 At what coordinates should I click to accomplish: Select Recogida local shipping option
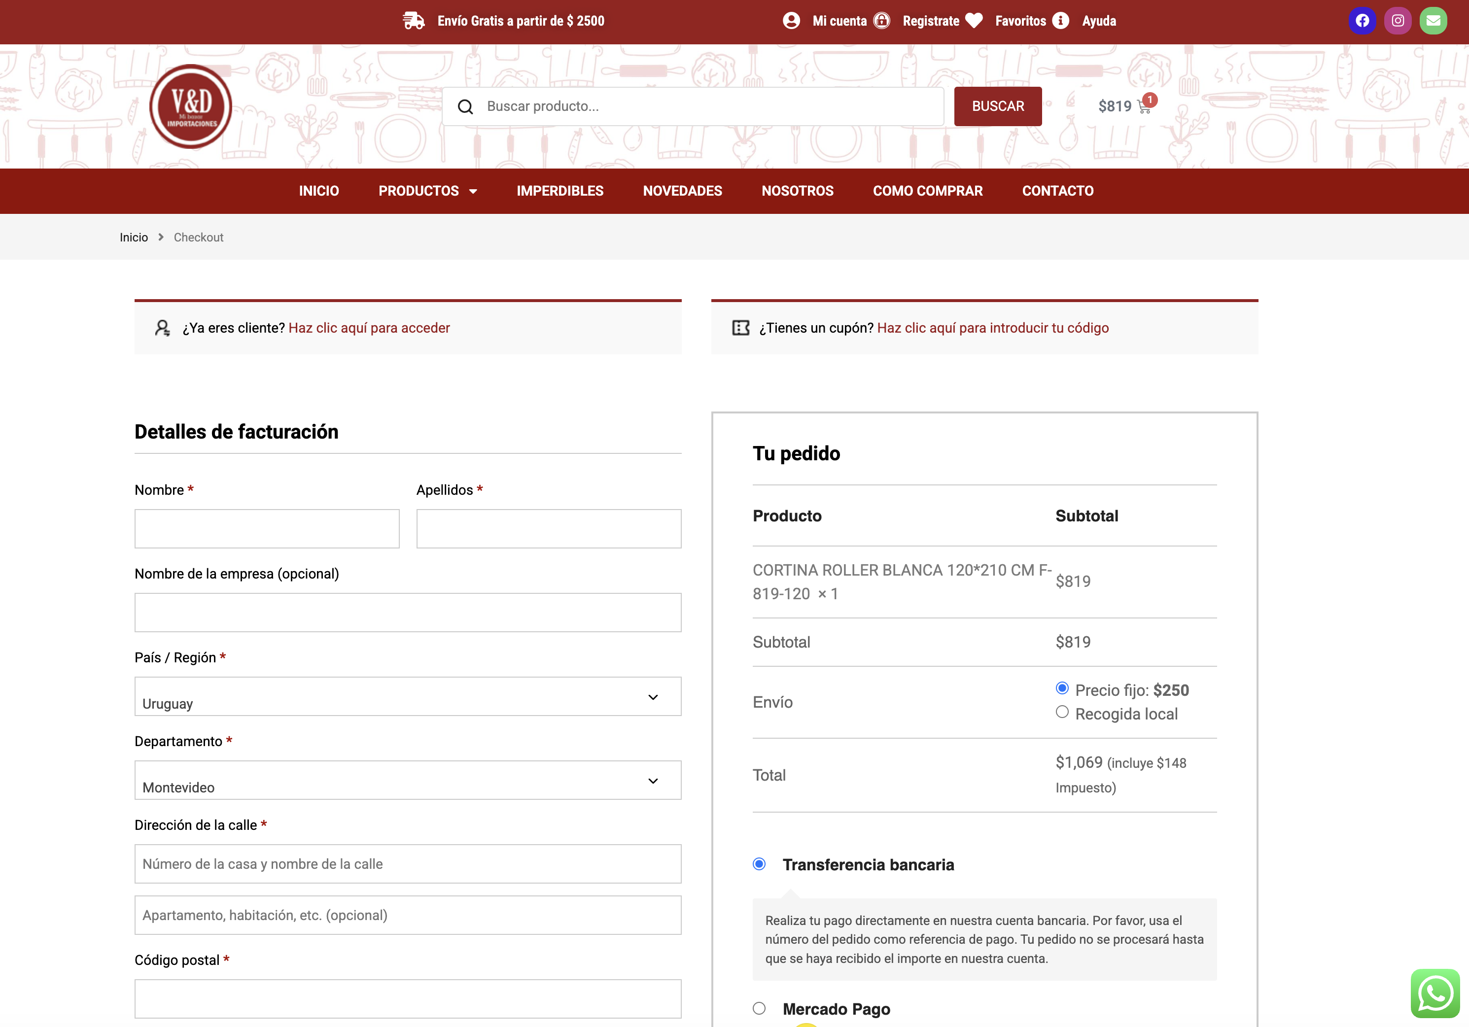1062,712
